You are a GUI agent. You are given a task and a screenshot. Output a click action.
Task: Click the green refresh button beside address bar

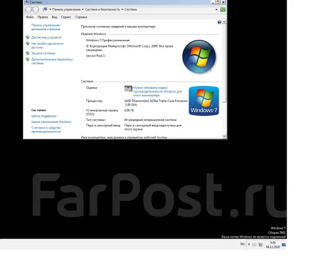click(x=223, y=10)
